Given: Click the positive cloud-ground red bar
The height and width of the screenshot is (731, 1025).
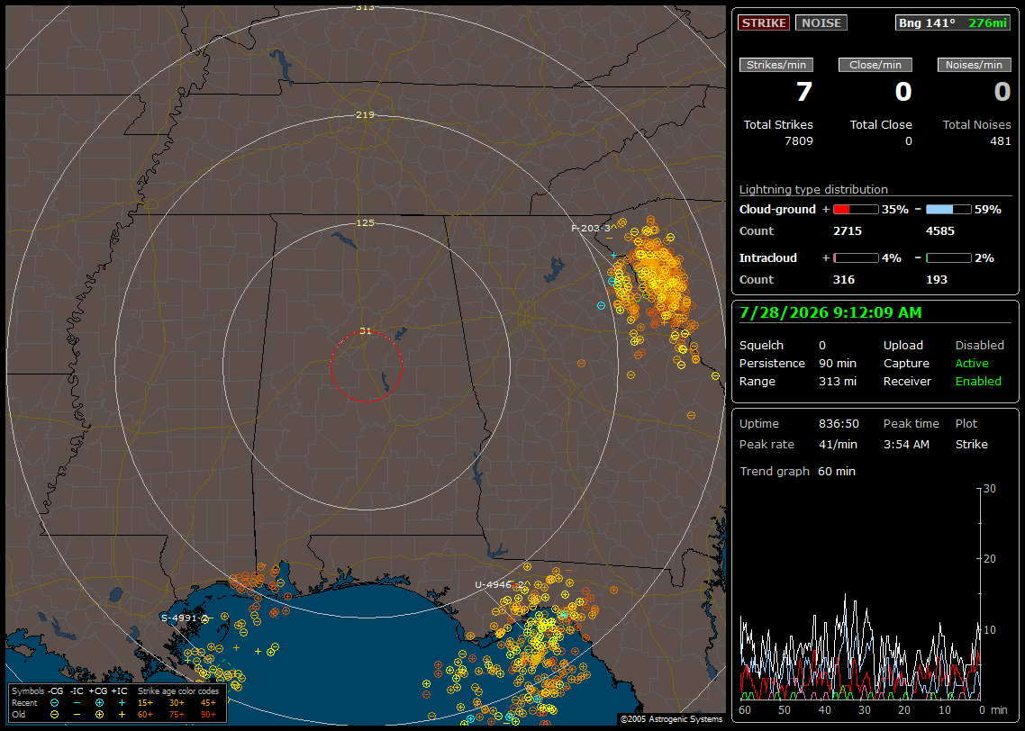Looking at the screenshot, I should pyautogui.click(x=856, y=209).
